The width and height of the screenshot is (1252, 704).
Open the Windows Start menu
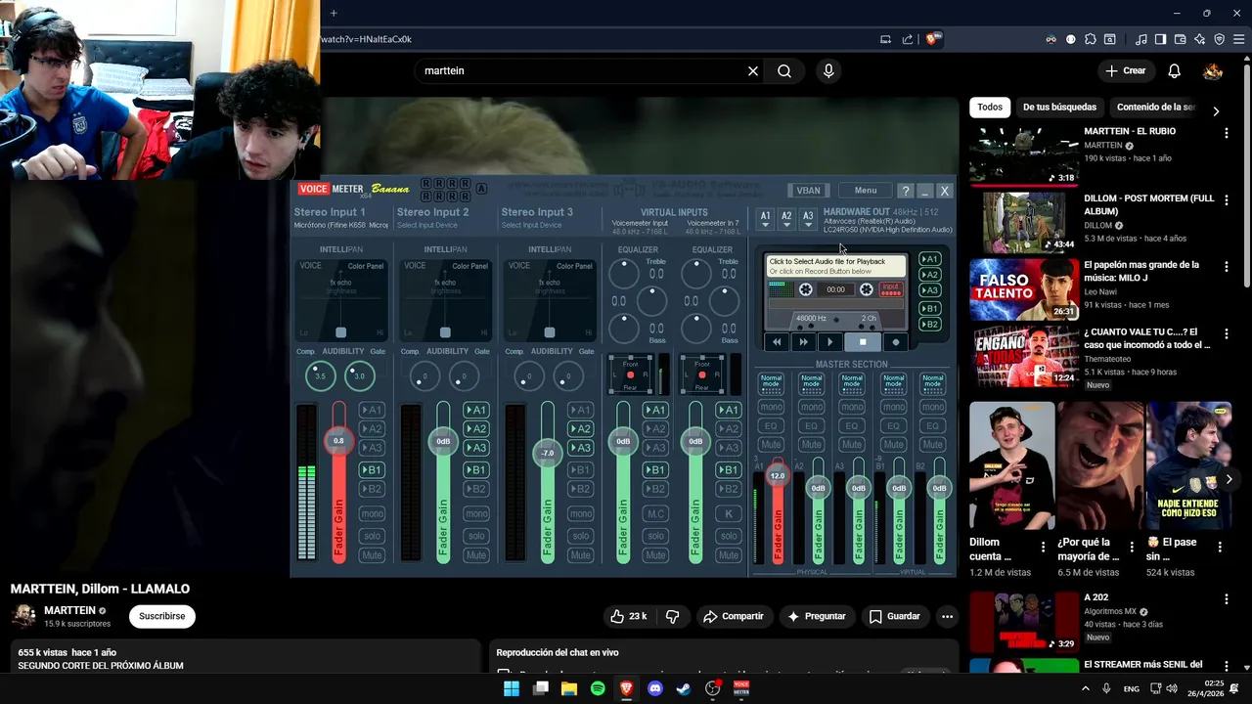click(x=512, y=688)
